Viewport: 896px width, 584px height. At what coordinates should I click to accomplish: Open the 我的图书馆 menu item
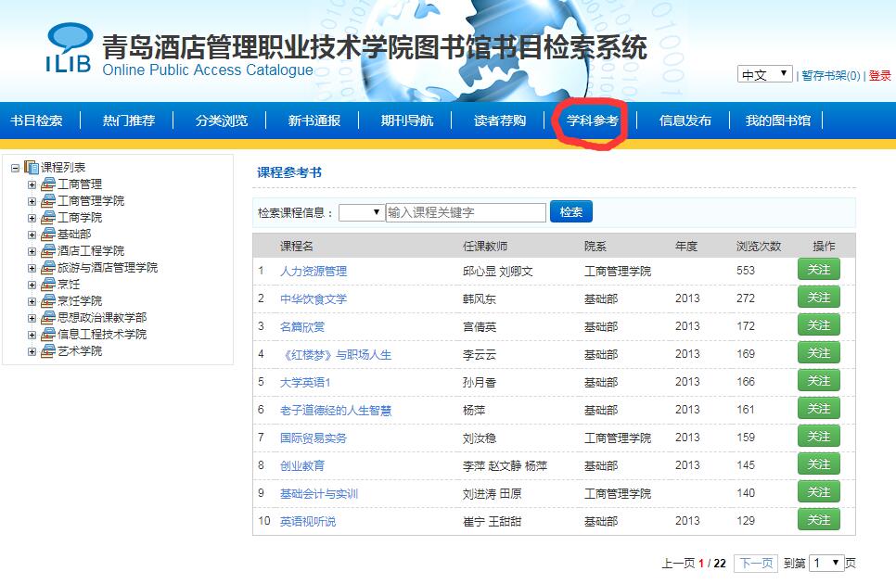(777, 121)
